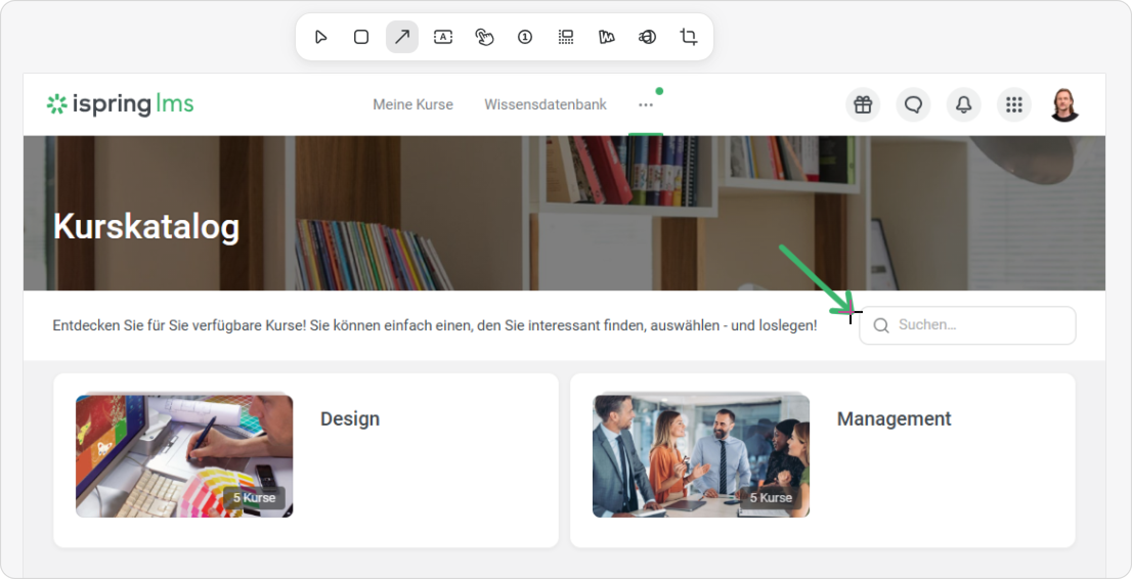Go to Meine Kurse
1132x579 pixels.
pyautogui.click(x=413, y=104)
